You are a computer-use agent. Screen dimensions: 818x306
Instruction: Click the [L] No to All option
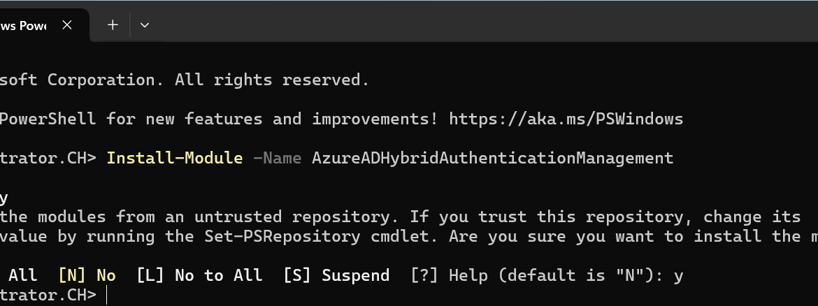[199, 275]
